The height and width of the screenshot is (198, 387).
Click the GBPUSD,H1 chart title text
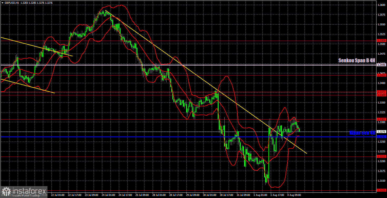coord(11,3)
